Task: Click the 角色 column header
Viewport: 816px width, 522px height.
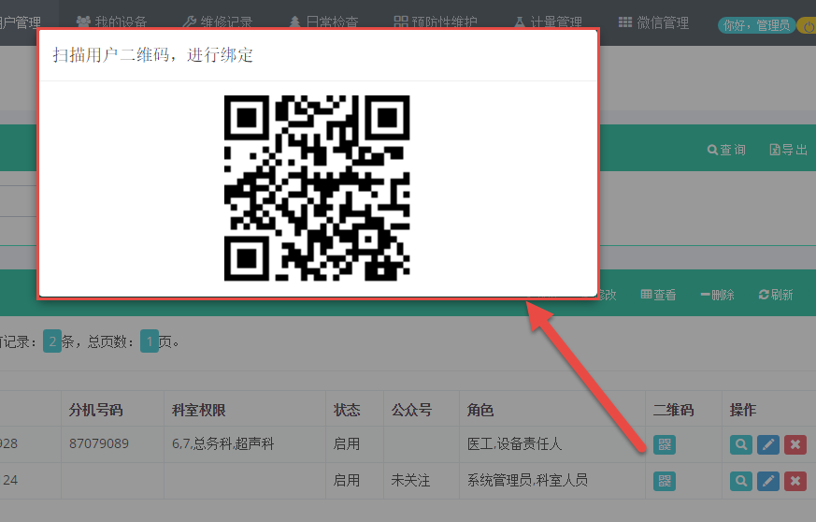Action: 480,410
